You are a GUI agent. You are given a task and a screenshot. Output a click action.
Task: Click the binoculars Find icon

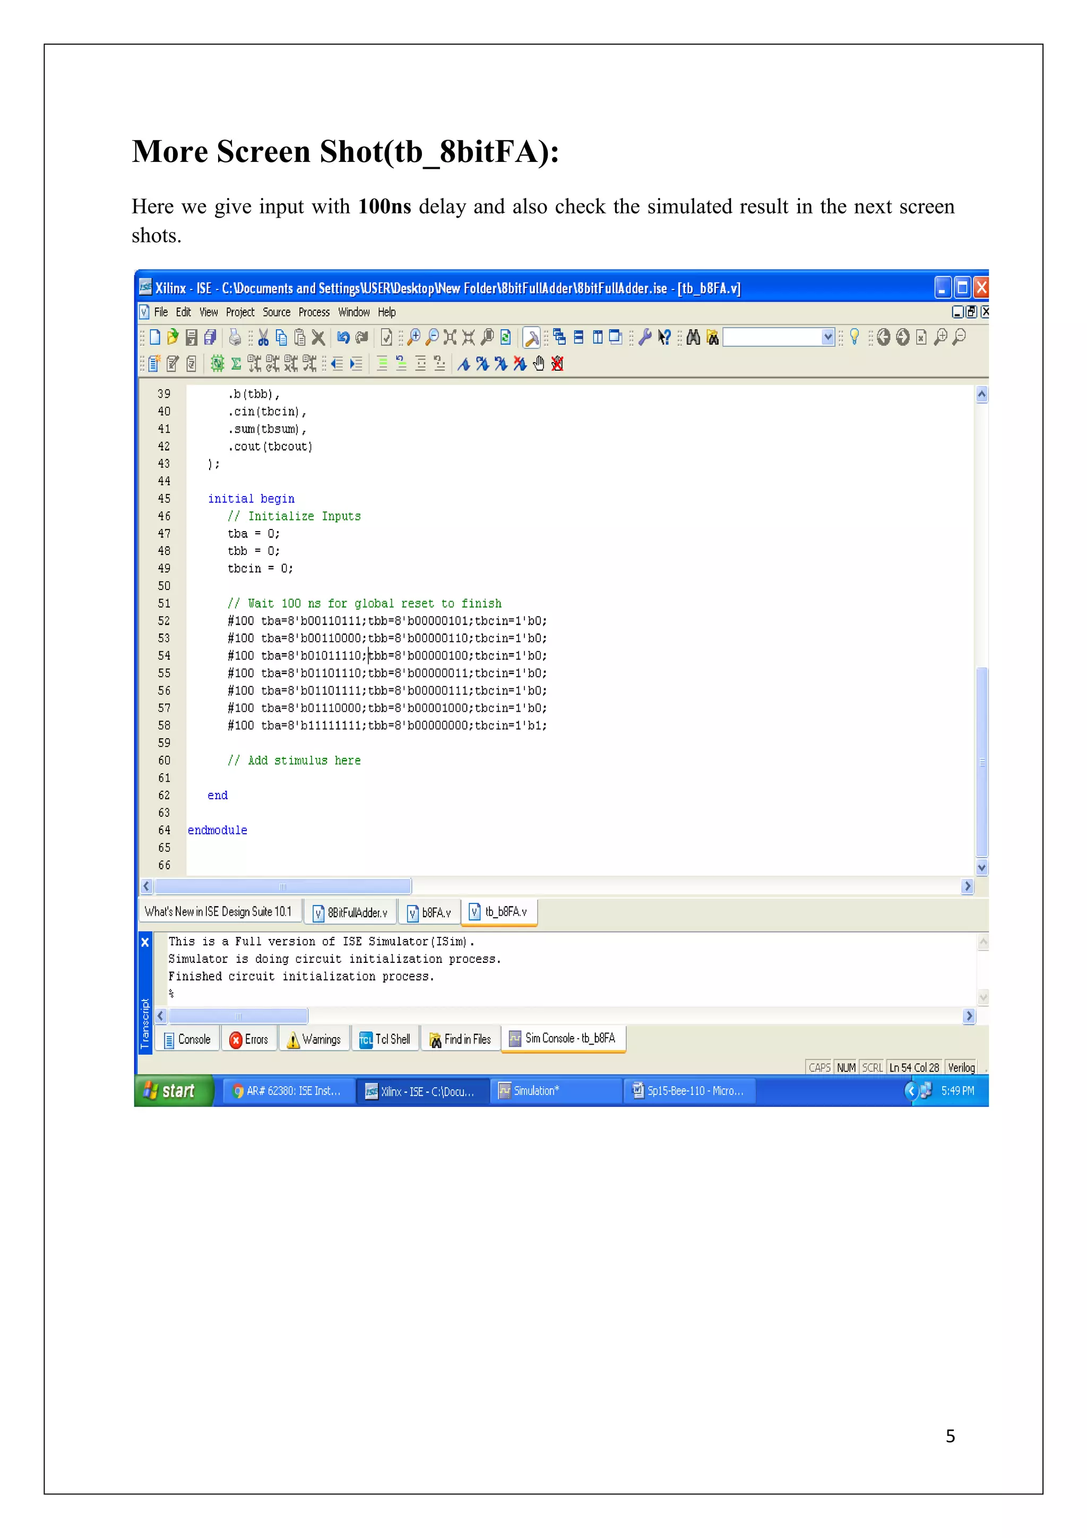point(693,337)
